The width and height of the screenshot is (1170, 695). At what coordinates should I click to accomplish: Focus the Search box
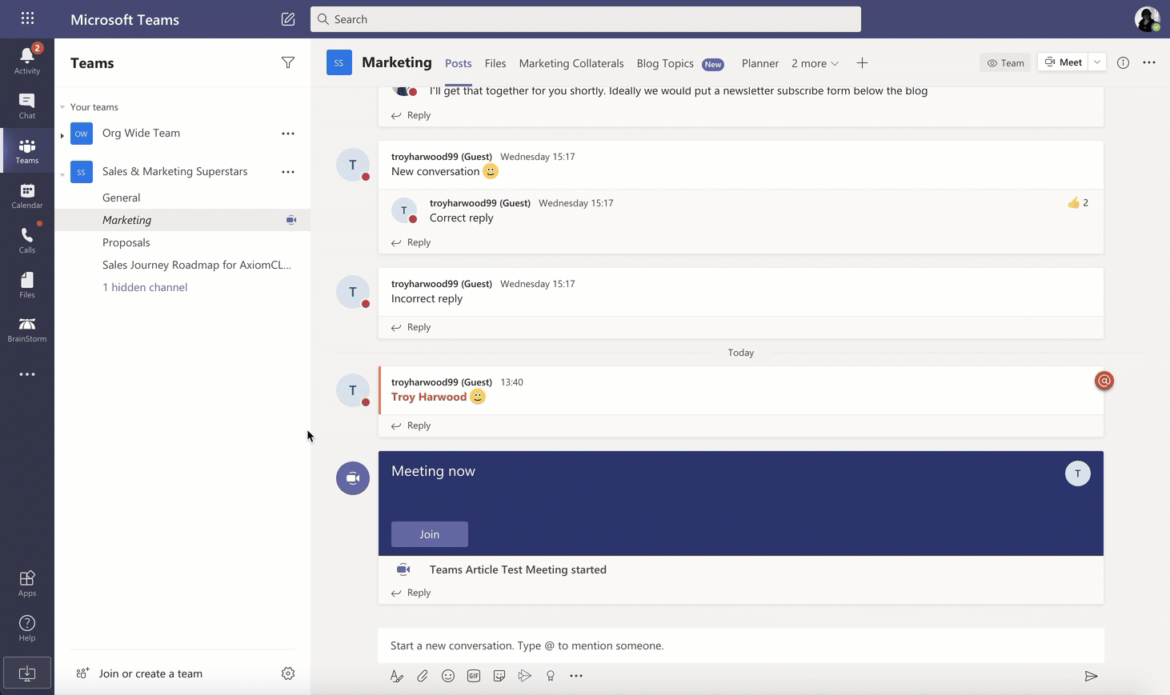coord(586,19)
